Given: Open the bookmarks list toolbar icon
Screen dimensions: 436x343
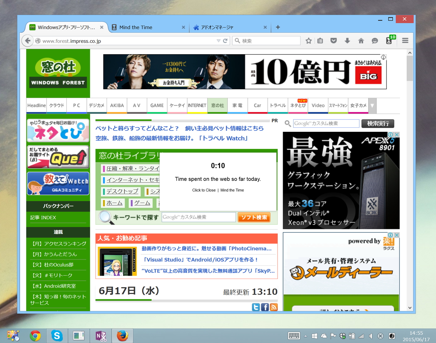Looking at the screenshot, I should point(320,41).
